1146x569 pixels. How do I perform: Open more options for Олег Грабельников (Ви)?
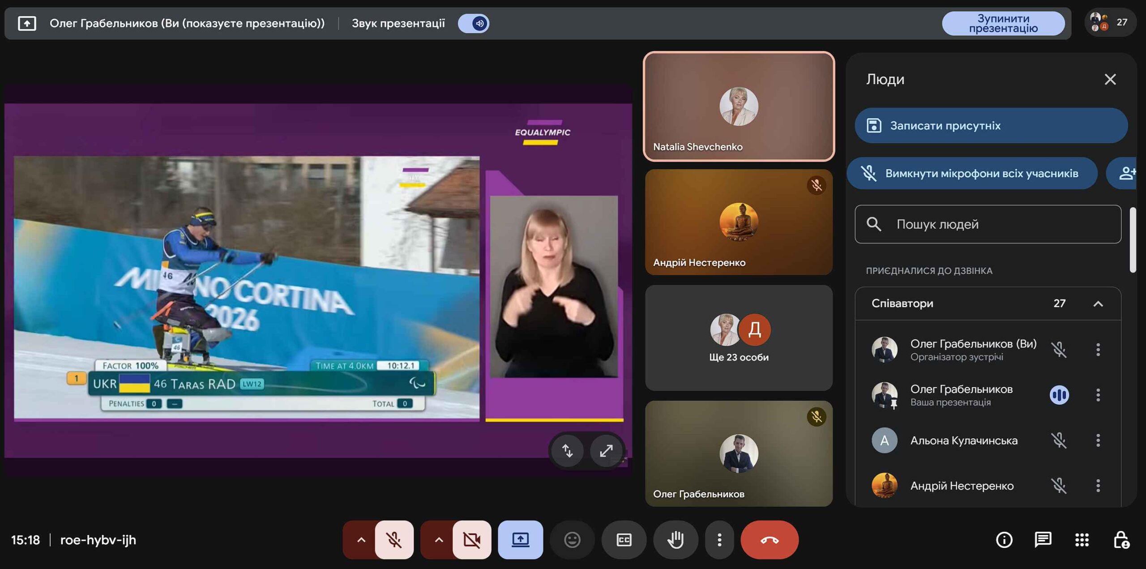[x=1098, y=350]
